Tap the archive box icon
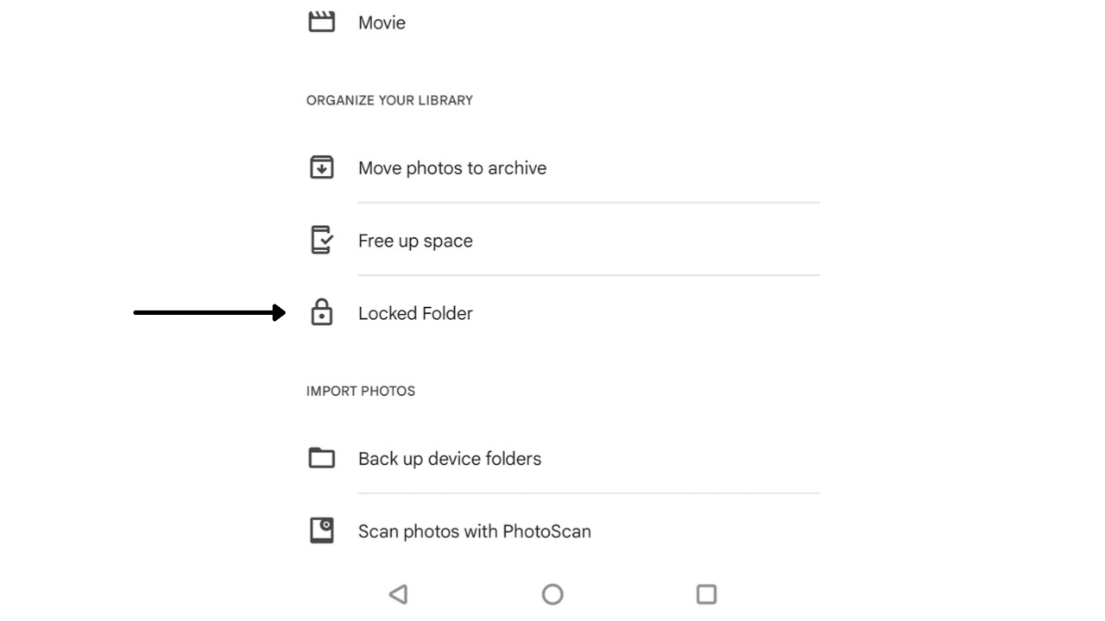This screenshot has height=621, width=1105. click(x=321, y=167)
